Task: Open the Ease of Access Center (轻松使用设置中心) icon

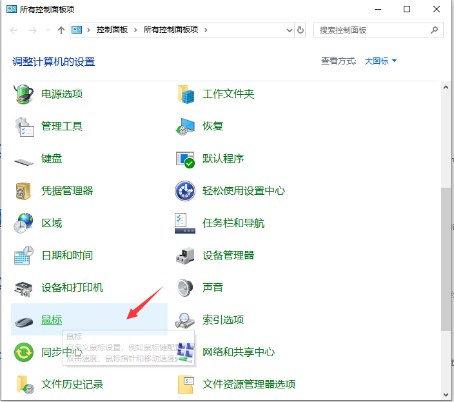Action: point(185,191)
